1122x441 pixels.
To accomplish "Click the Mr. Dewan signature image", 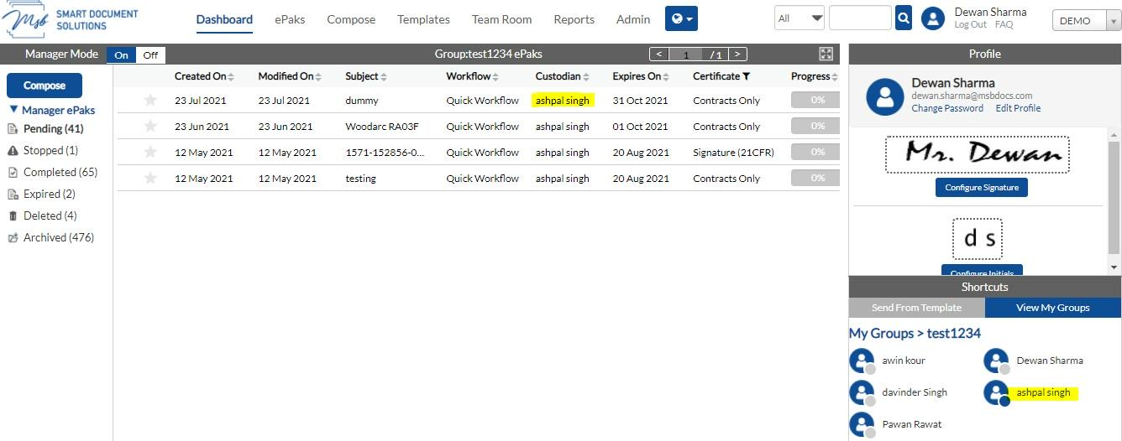I will (x=978, y=154).
